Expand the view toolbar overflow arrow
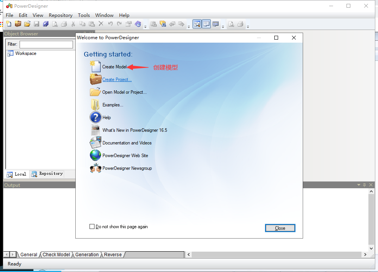Screen dimensions: 378x272 (x=223, y=27)
